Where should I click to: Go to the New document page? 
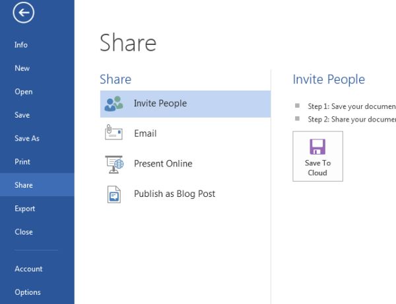[x=22, y=68]
